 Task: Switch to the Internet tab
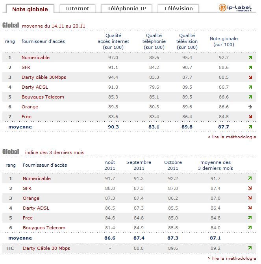click(x=77, y=8)
